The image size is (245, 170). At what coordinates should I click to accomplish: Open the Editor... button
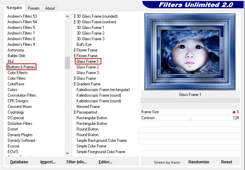pos(105,162)
